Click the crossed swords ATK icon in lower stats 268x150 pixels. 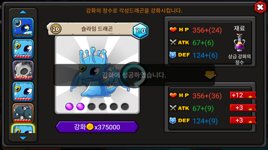pyautogui.click(x=173, y=108)
